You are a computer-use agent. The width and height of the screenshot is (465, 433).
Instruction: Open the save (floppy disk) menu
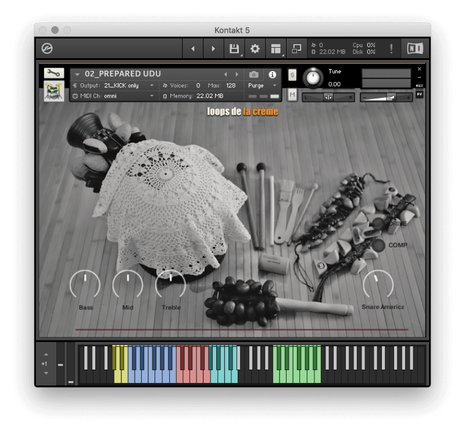(x=234, y=48)
